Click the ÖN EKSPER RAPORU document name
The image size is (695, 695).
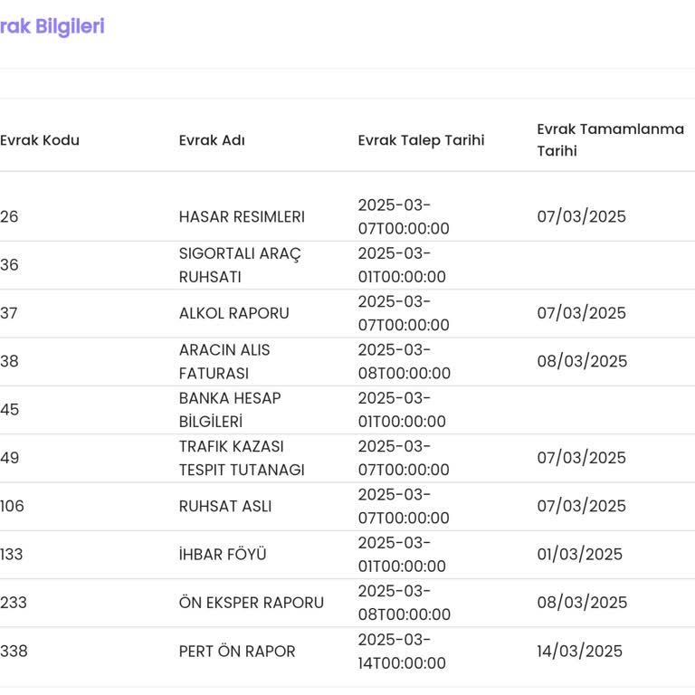[x=251, y=603]
